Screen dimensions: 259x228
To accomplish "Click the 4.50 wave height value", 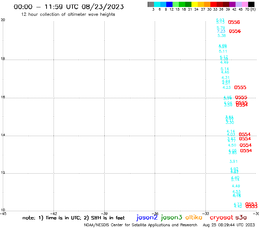I will pyautogui.click(x=232, y=145).
